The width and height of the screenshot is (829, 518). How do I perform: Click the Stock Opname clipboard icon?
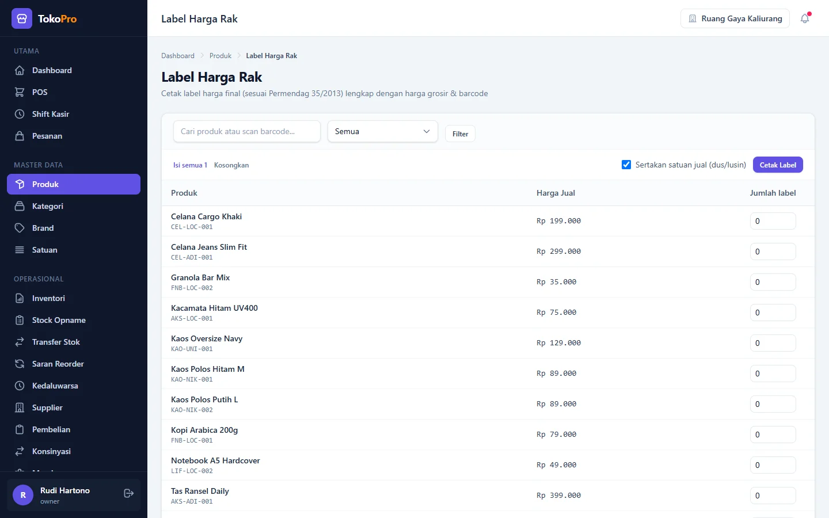(x=20, y=320)
